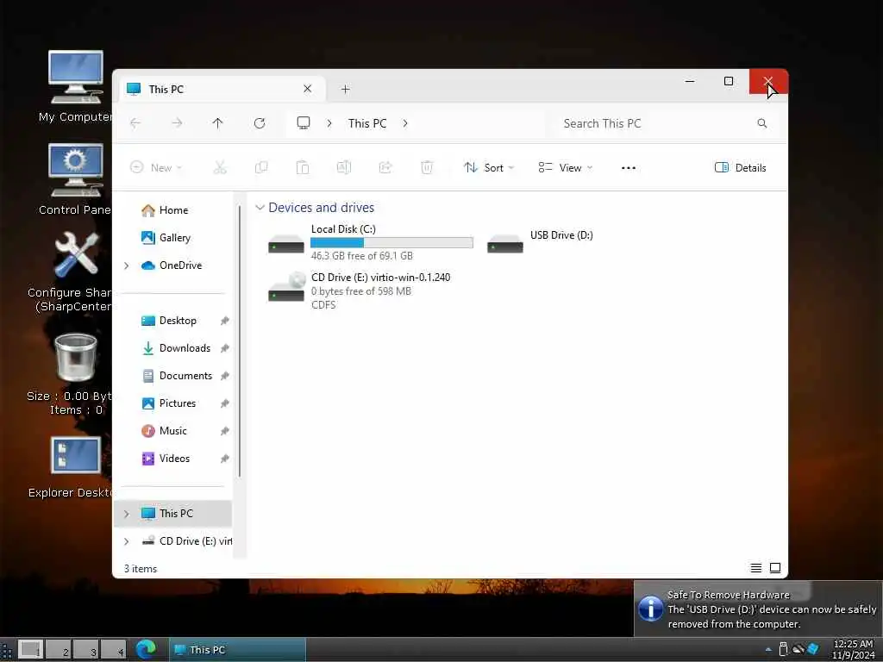Screen dimensions: 883x662
Task: Open Local Disk (C:) drive
Action: tap(371, 242)
